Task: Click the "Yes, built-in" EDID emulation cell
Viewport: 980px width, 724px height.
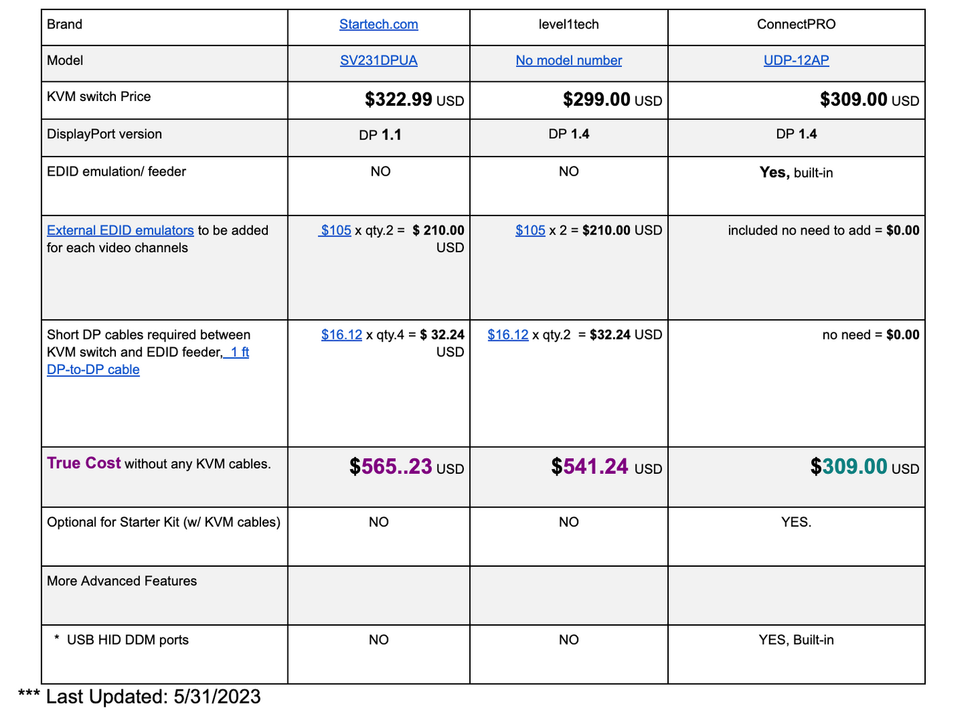Action: coord(796,173)
